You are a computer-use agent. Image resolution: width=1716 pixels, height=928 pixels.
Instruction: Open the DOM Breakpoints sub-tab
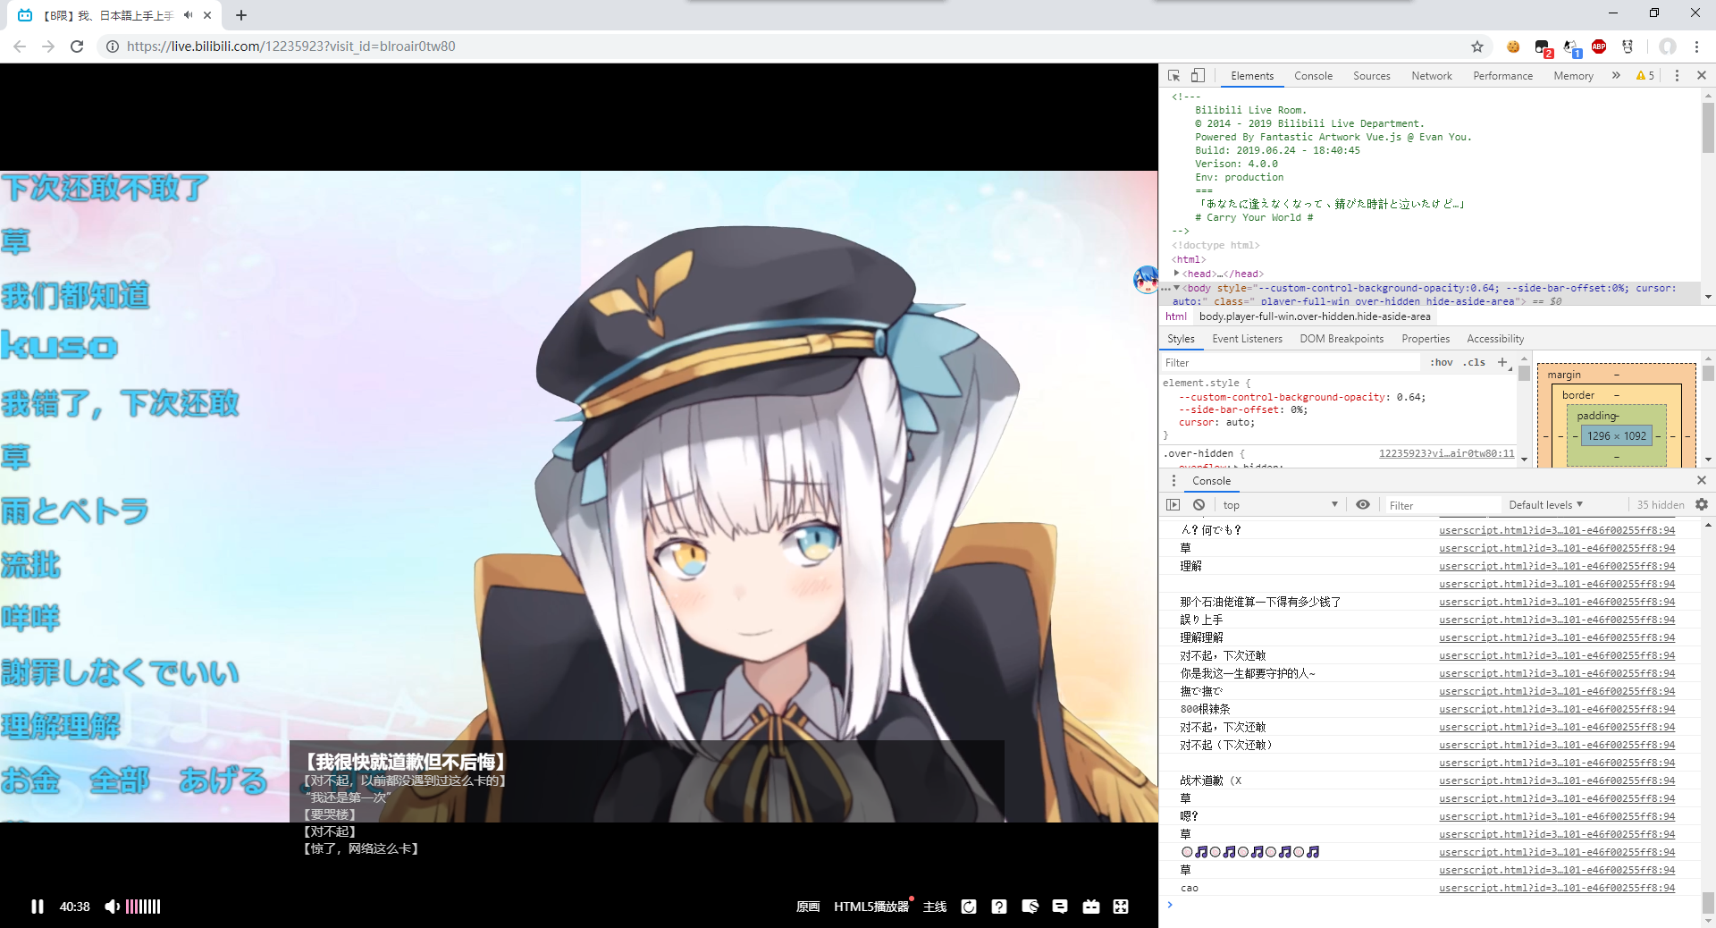[x=1342, y=339]
